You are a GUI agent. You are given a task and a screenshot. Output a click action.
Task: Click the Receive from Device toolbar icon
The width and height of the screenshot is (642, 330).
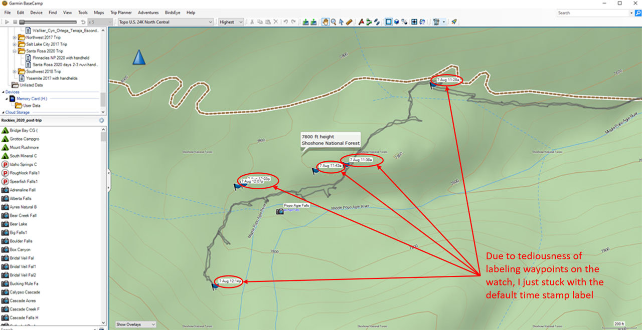coord(313,22)
